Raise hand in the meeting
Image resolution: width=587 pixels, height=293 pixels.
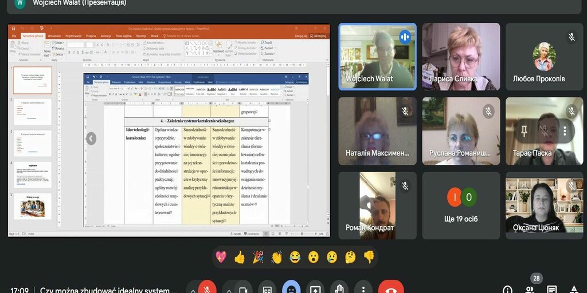click(339, 289)
